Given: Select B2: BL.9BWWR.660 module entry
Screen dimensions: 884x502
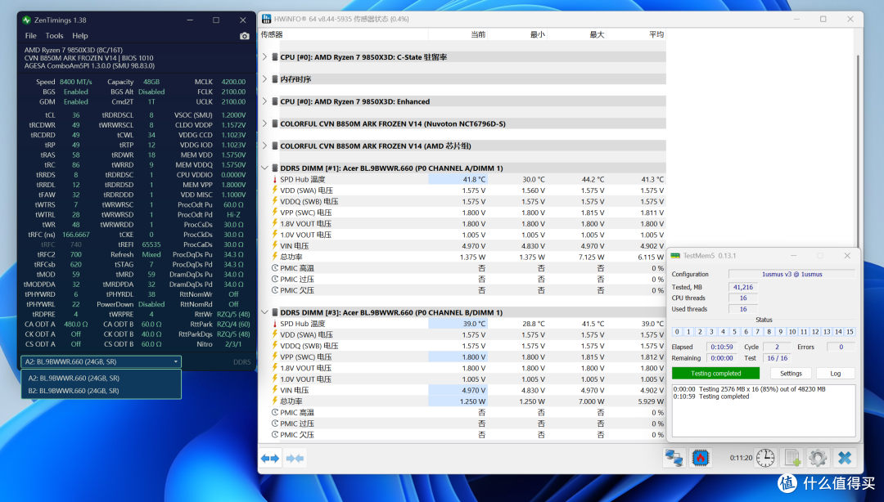Looking at the screenshot, I should coord(101,391).
